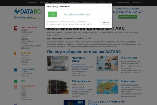Open Toshiba link in sidebar
The image size is (157, 105).
pos(24,36)
